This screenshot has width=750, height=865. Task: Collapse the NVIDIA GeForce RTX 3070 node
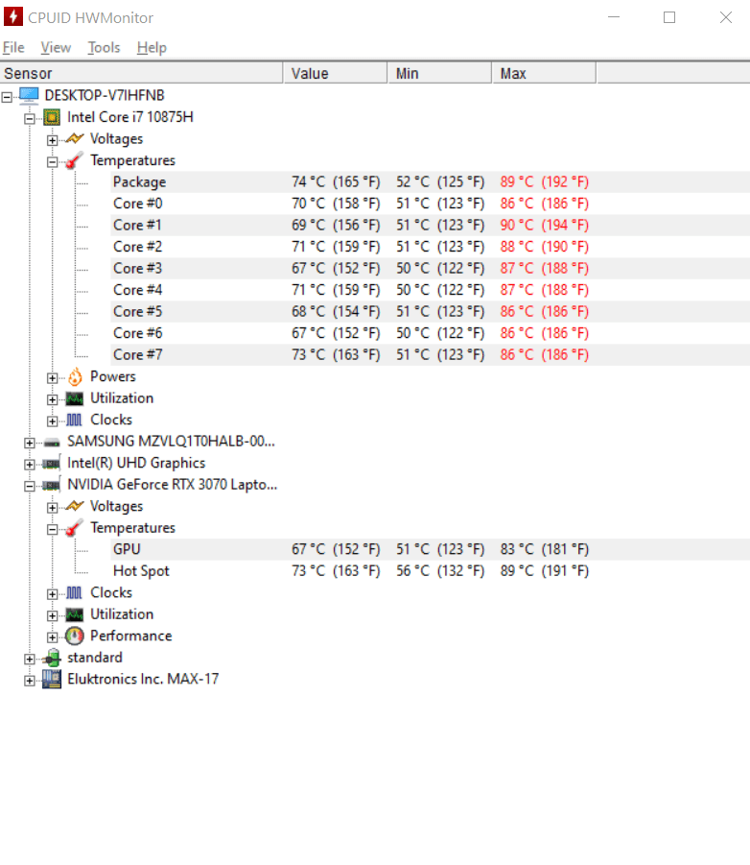coord(30,486)
